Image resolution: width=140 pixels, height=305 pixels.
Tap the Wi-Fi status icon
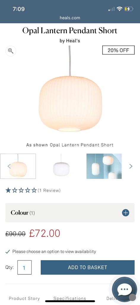[120, 9]
